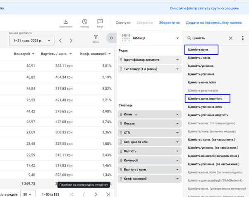Open rows per page dropdown showing 50
Image resolution: width=249 pixels, height=197 pixels.
(x=28, y=194)
